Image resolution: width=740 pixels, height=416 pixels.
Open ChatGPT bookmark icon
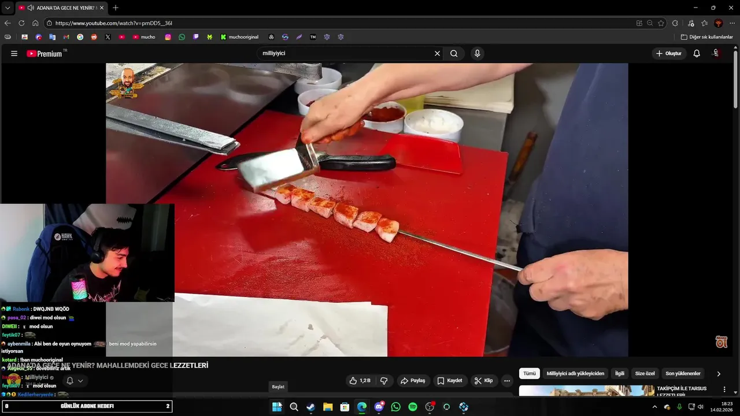point(271,37)
